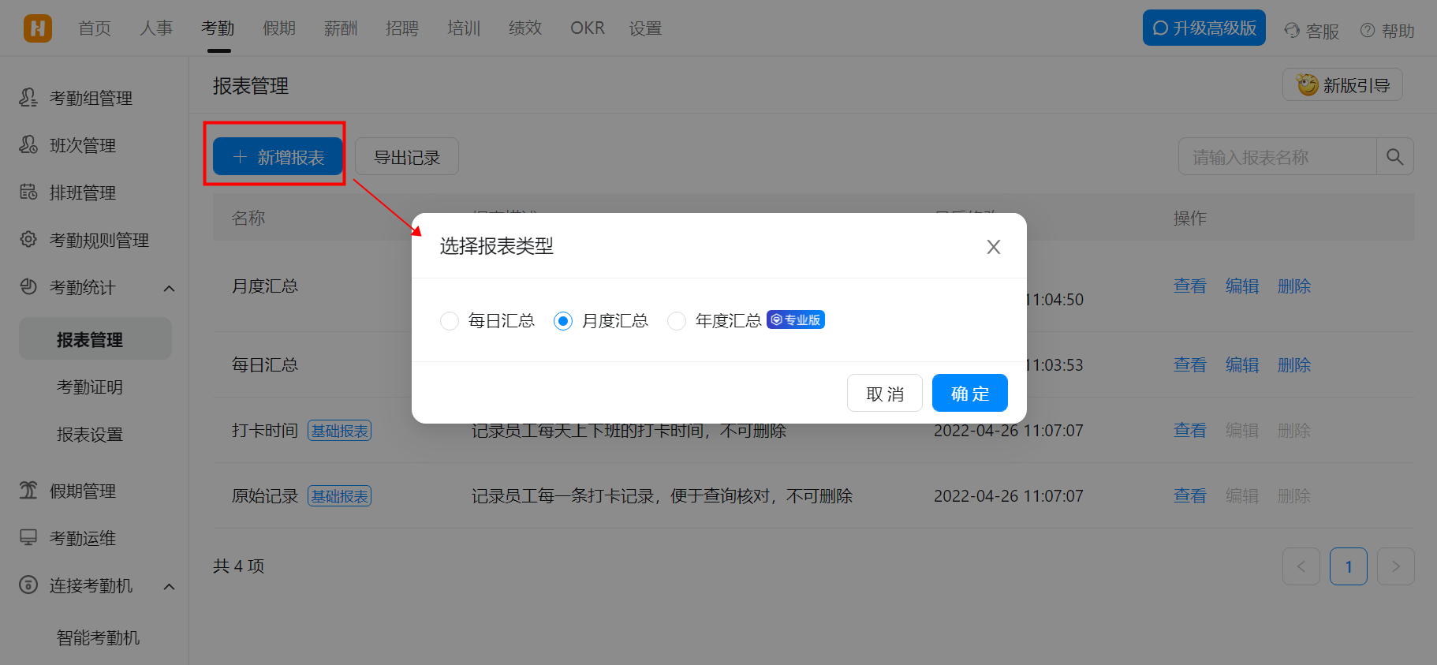1437x665 pixels.
Task: Click the 考勤规则管理 gear icon
Action: (28, 240)
